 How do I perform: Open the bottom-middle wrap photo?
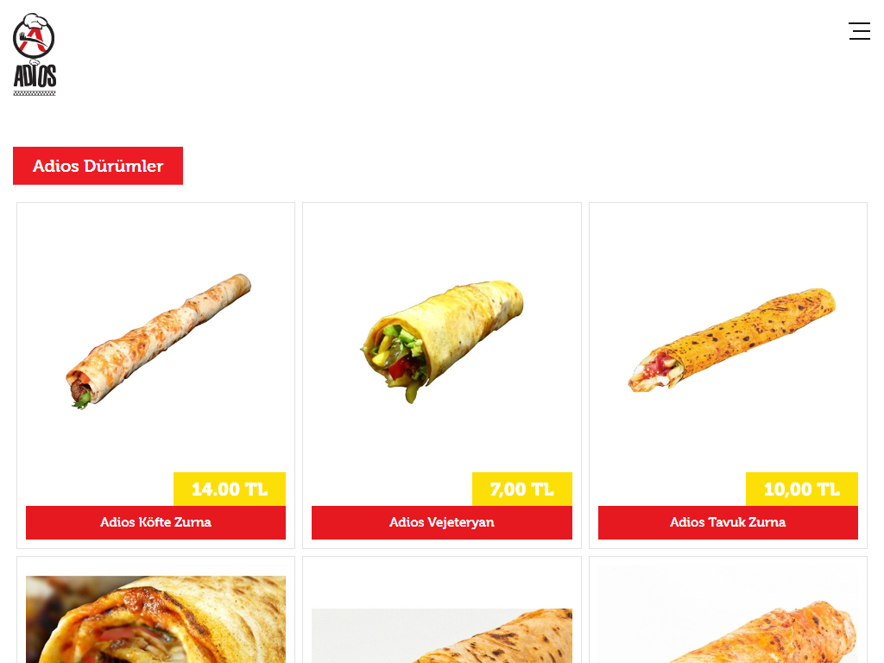tap(442, 635)
